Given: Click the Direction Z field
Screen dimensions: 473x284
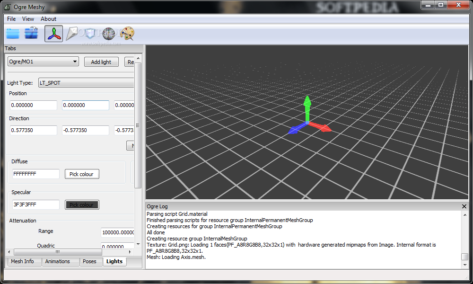Looking at the screenshot, I should (x=124, y=130).
